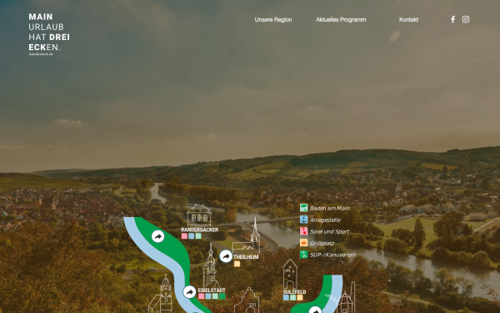Click the pink square under Eibelstadt

click(x=201, y=296)
